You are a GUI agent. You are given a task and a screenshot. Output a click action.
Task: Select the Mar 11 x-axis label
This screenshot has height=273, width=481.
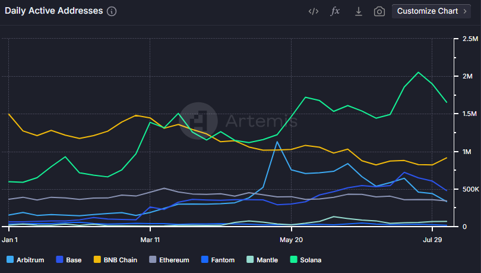tap(150, 240)
